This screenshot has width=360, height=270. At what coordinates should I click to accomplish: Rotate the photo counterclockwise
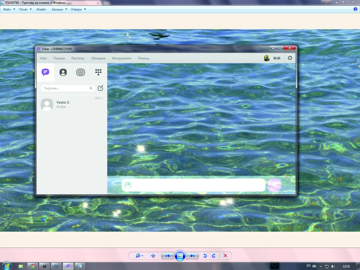[205, 256]
